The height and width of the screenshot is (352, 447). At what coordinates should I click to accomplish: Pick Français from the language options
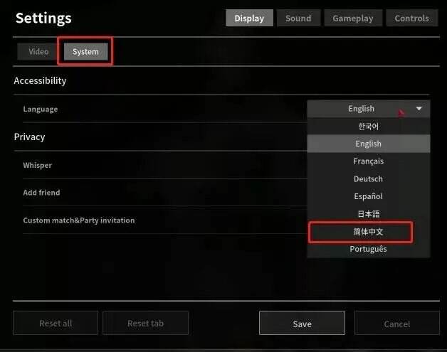click(x=368, y=161)
